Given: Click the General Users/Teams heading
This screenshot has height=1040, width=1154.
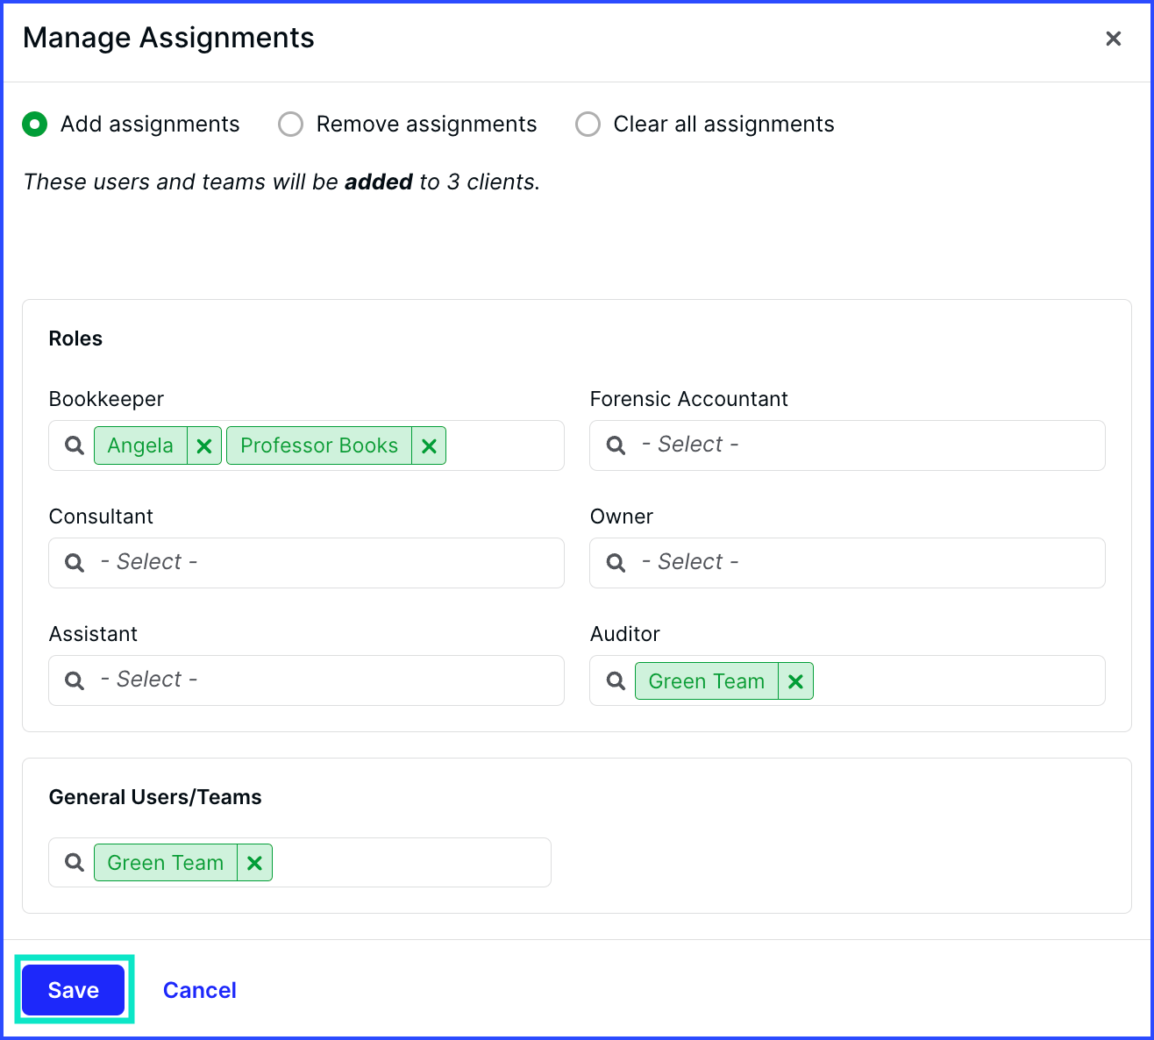Looking at the screenshot, I should 155,797.
